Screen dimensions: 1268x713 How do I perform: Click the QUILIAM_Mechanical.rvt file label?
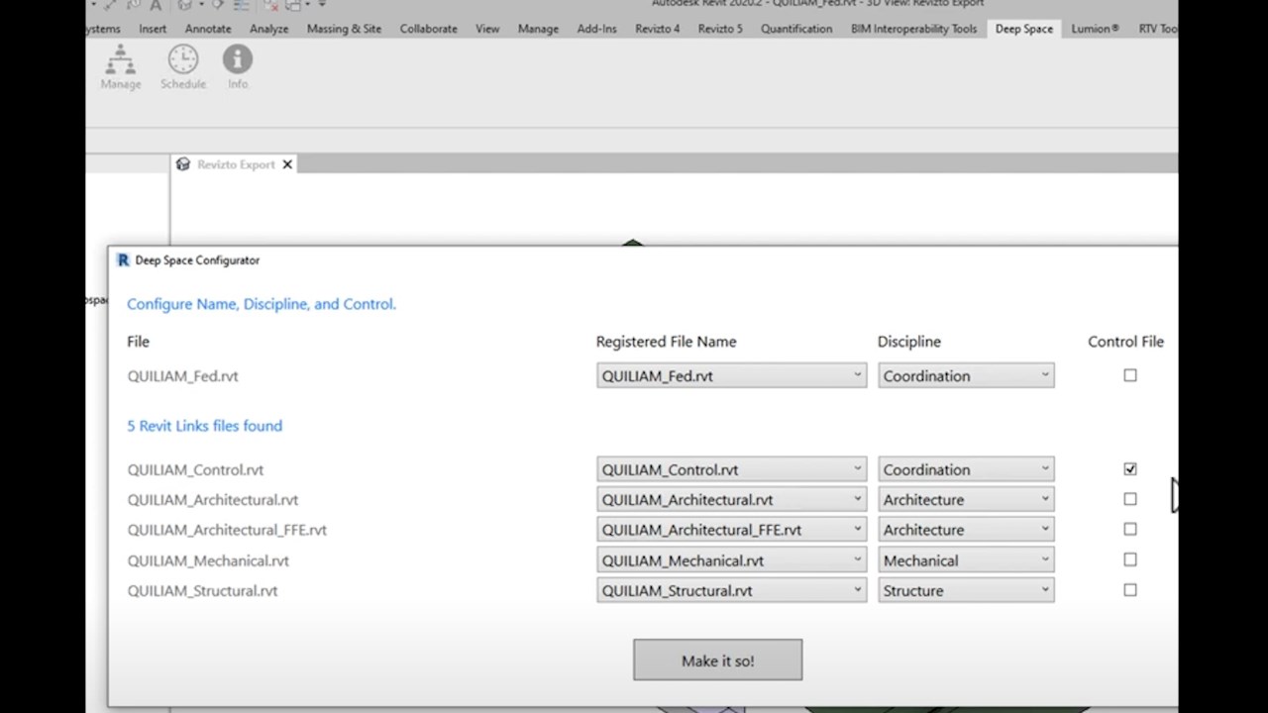click(208, 560)
